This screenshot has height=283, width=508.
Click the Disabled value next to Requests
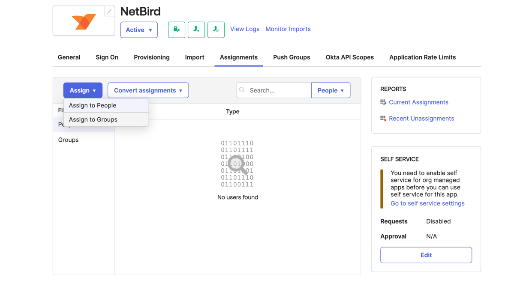439,221
